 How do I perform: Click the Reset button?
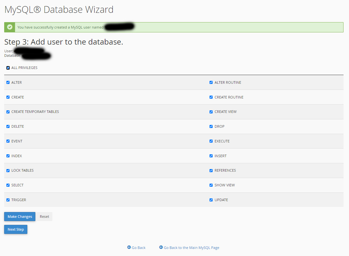(x=44, y=217)
